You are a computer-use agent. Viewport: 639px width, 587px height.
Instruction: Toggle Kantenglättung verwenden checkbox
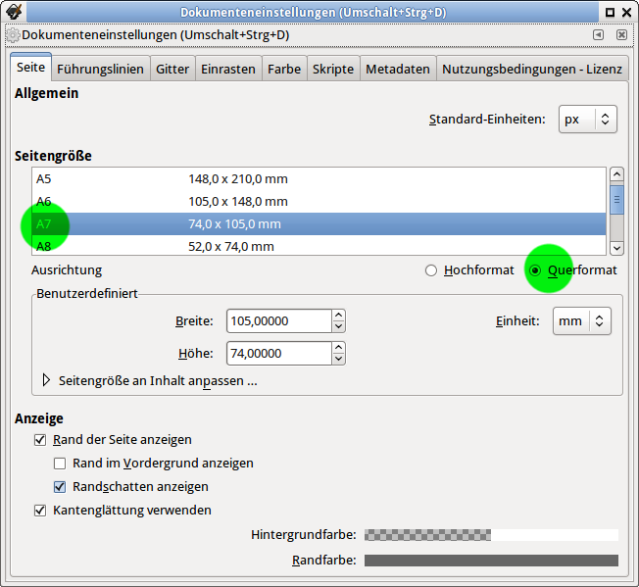[x=40, y=511]
